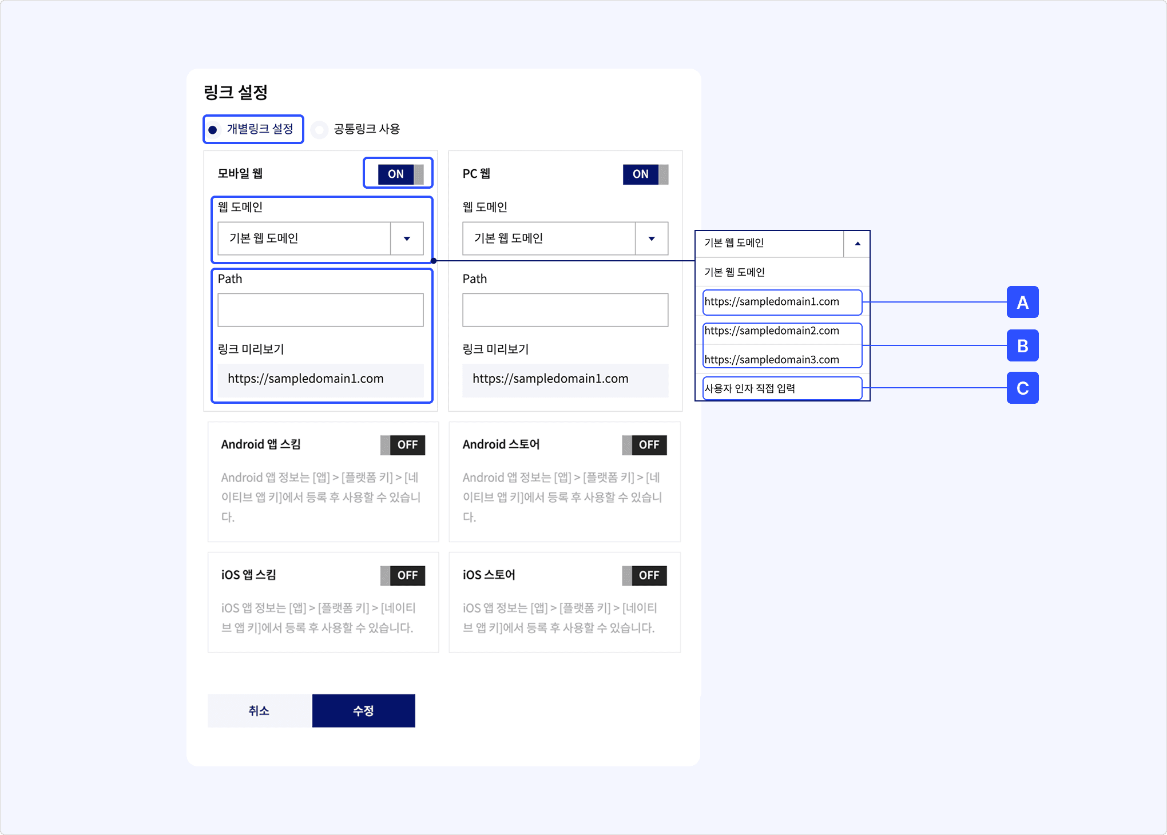Collapse the expanded 기본 웹 도메인 dropdown list
The height and width of the screenshot is (835, 1167).
[x=857, y=244]
